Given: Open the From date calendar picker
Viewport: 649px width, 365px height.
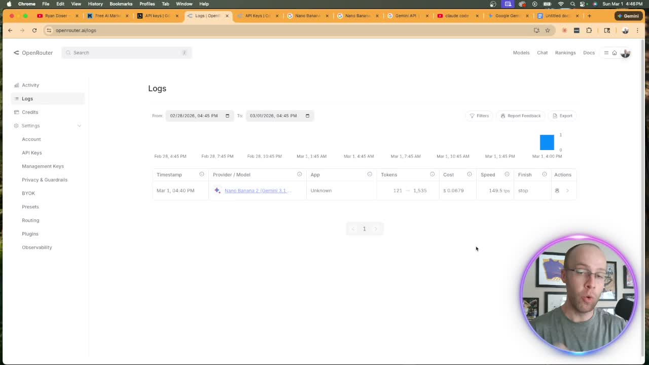Looking at the screenshot, I should (x=227, y=116).
